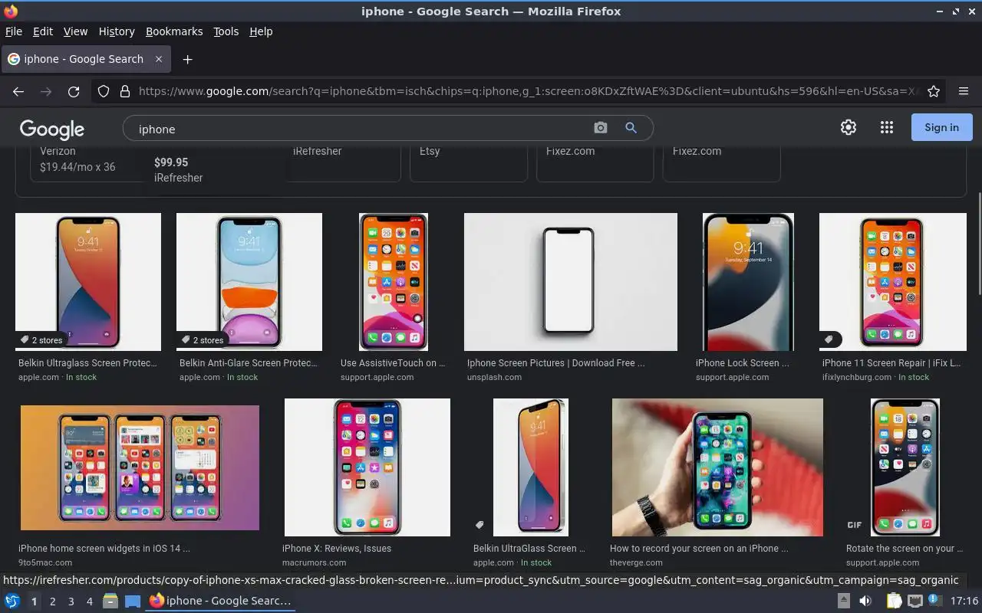Click the page vertical scrollbar
The width and height of the screenshot is (982, 613).
click(978, 242)
